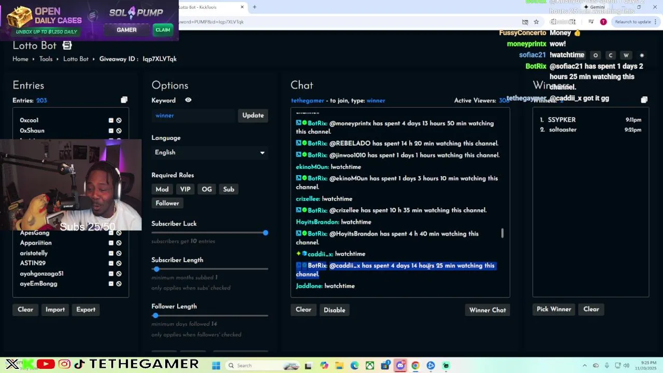The image size is (663, 373).
Task: Remove entry Appariition with its minus icon
Action: (111, 243)
